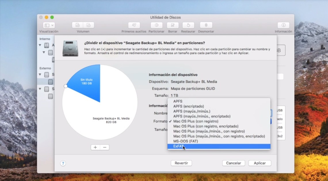Click the help question mark button

coord(63,163)
